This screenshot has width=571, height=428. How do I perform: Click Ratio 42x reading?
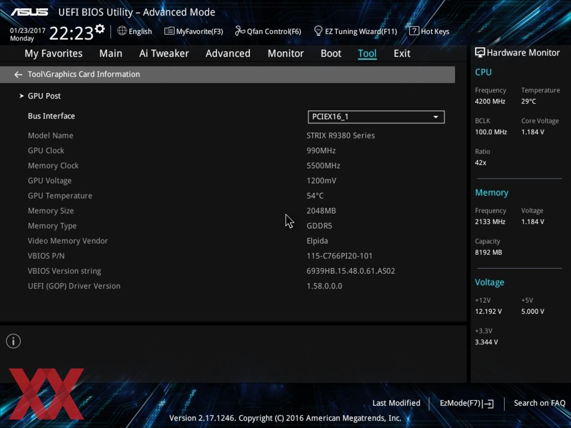coord(481,163)
